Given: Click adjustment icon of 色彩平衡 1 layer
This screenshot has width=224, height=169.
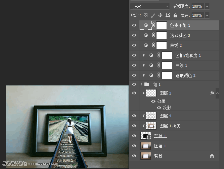Looking at the screenshot, I should [x=146, y=25].
